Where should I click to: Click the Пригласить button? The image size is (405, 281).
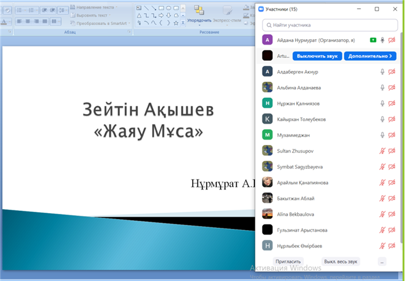click(288, 261)
